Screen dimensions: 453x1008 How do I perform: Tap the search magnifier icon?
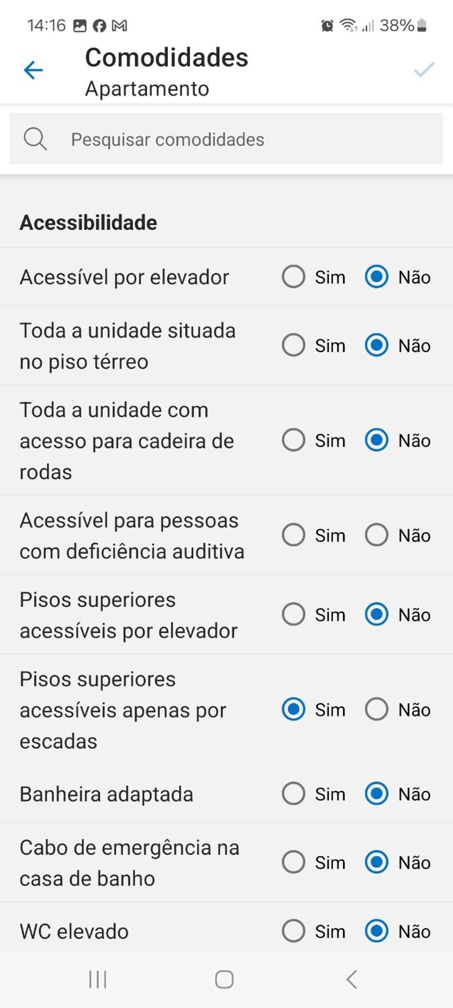(x=35, y=139)
